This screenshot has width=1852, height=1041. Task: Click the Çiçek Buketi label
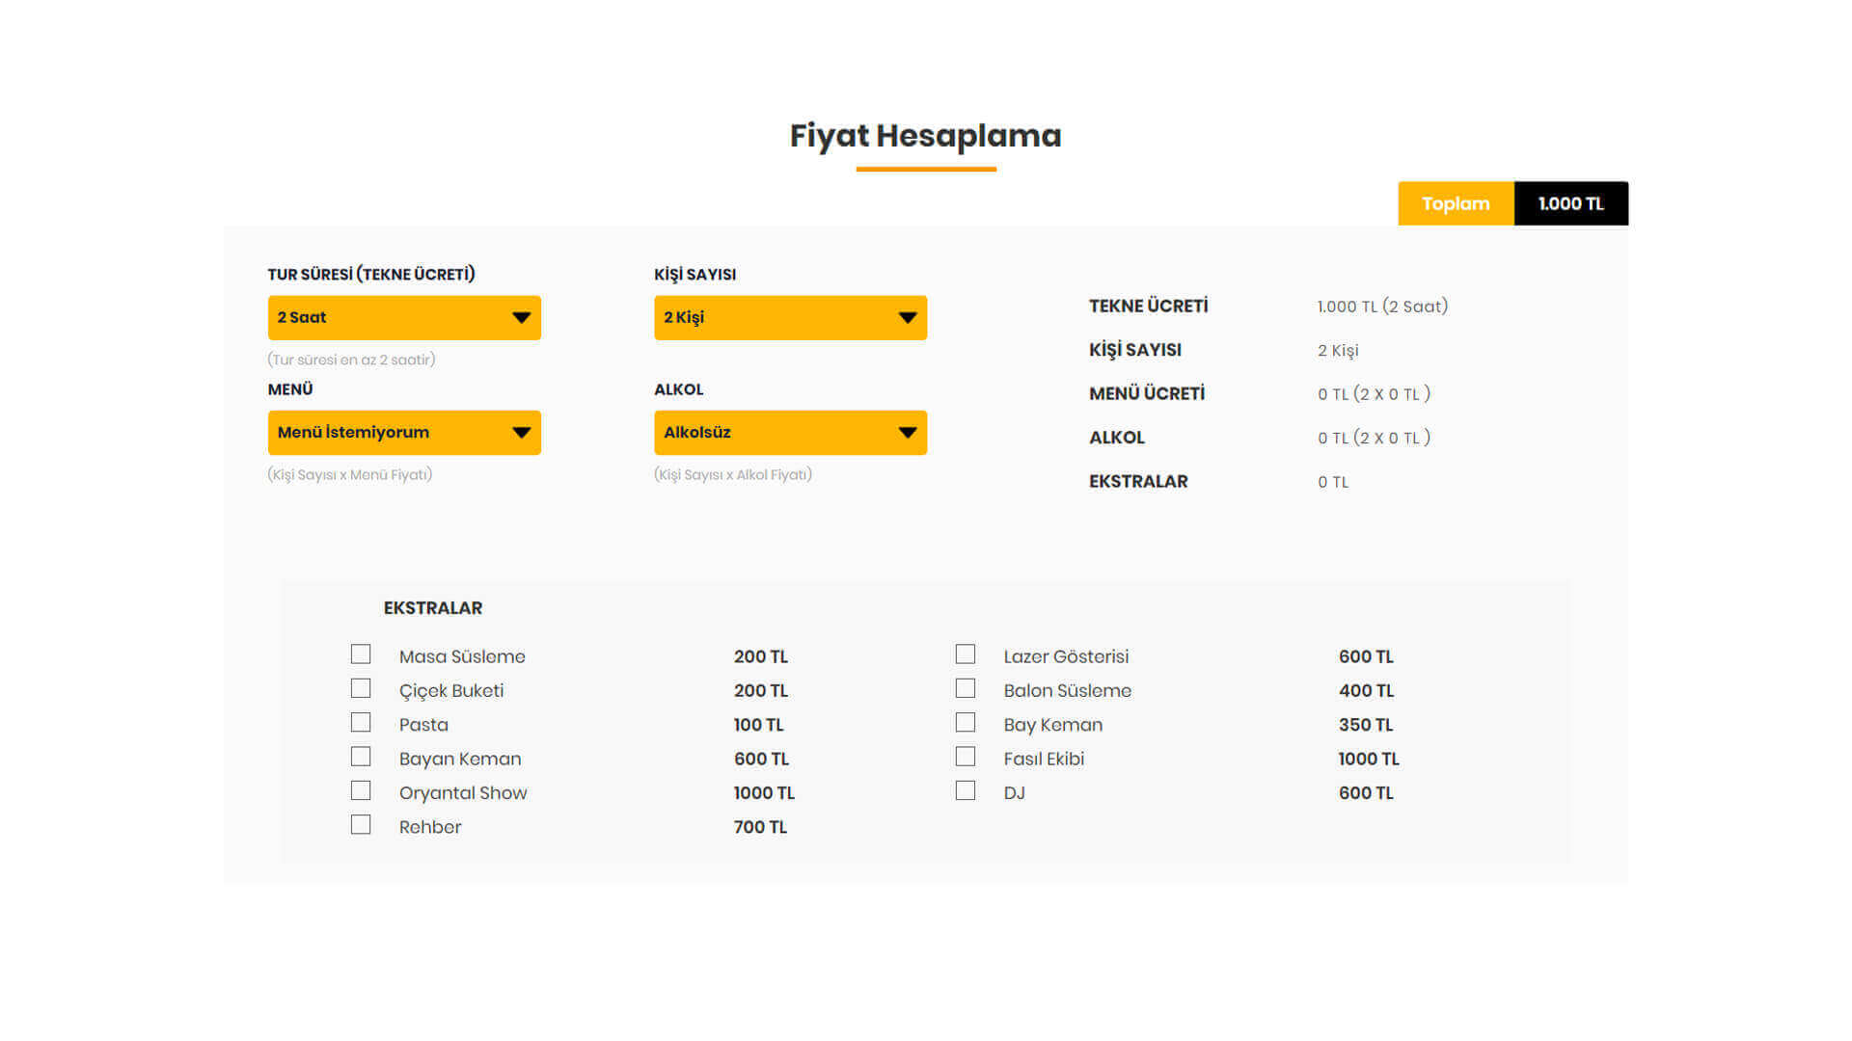tap(451, 691)
